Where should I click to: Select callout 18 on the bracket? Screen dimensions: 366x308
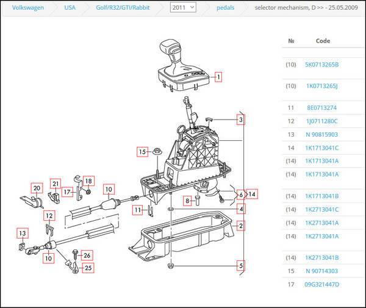point(88,181)
